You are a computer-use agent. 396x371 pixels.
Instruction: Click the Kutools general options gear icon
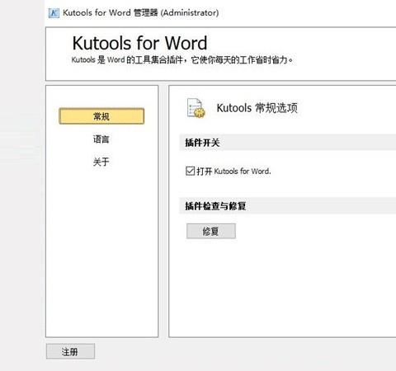[x=196, y=108]
